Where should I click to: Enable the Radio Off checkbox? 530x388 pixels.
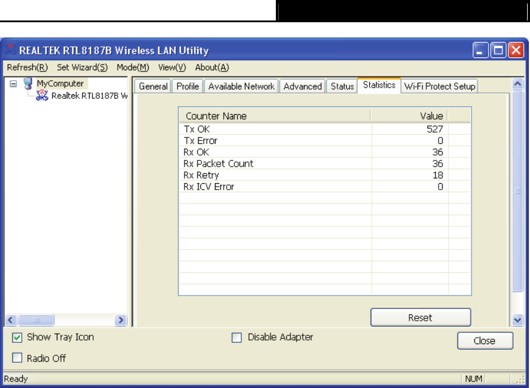click(x=17, y=358)
